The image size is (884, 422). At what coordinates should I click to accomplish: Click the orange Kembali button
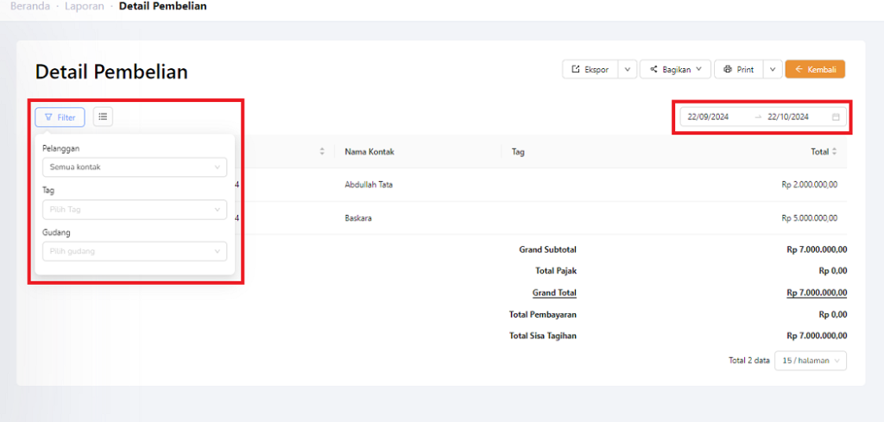point(815,69)
